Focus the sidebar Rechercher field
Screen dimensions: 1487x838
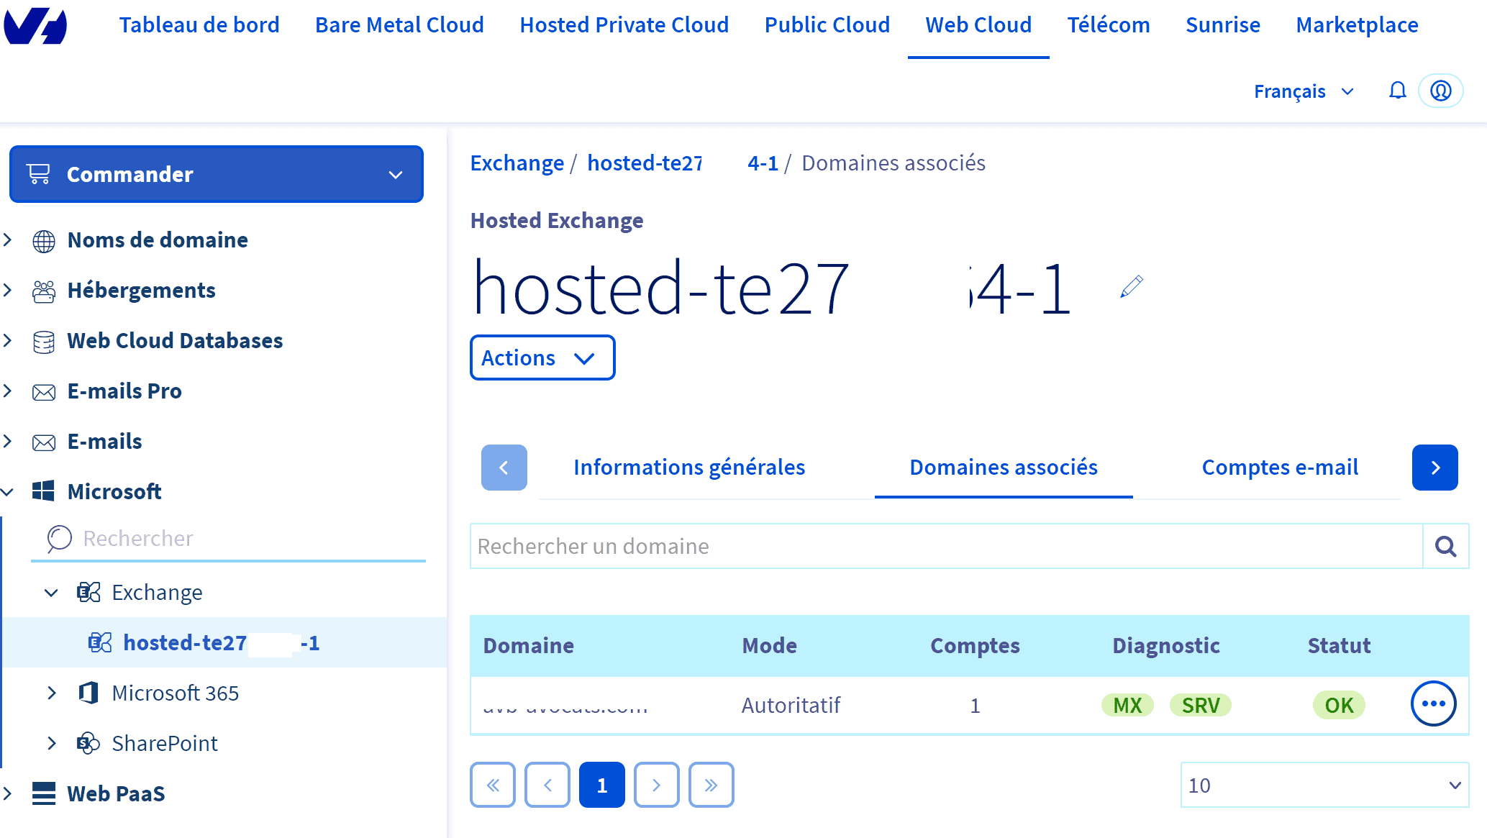pyautogui.click(x=229, y=538)
